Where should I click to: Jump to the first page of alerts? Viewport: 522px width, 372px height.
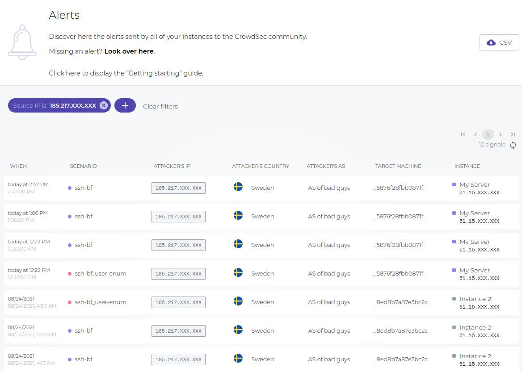463,134
